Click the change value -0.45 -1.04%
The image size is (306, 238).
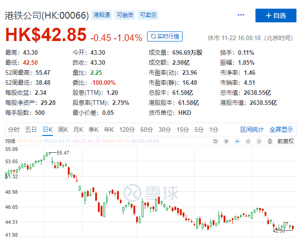click(x=116, y=38)
